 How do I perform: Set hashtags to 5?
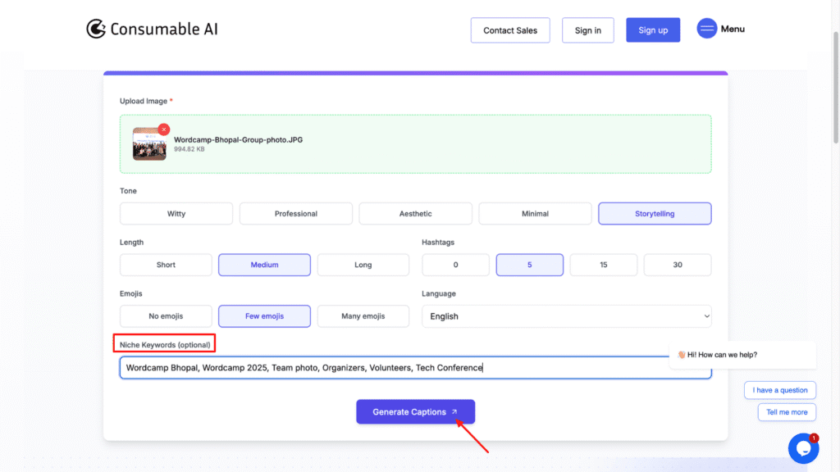click(x=530, y=265)
